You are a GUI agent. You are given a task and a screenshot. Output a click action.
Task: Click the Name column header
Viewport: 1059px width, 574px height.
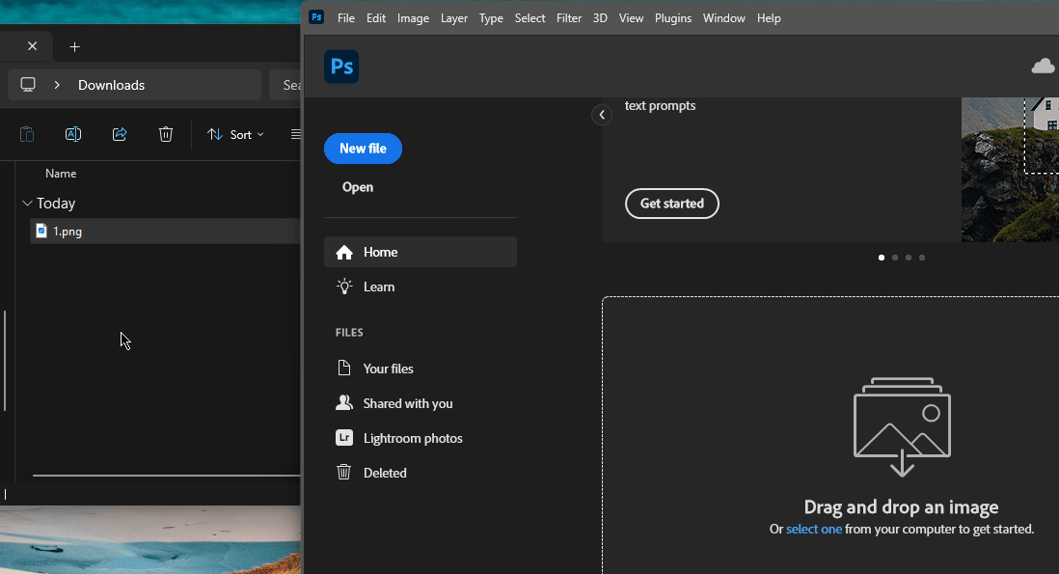pyautogui.click(x=61, y=174)
